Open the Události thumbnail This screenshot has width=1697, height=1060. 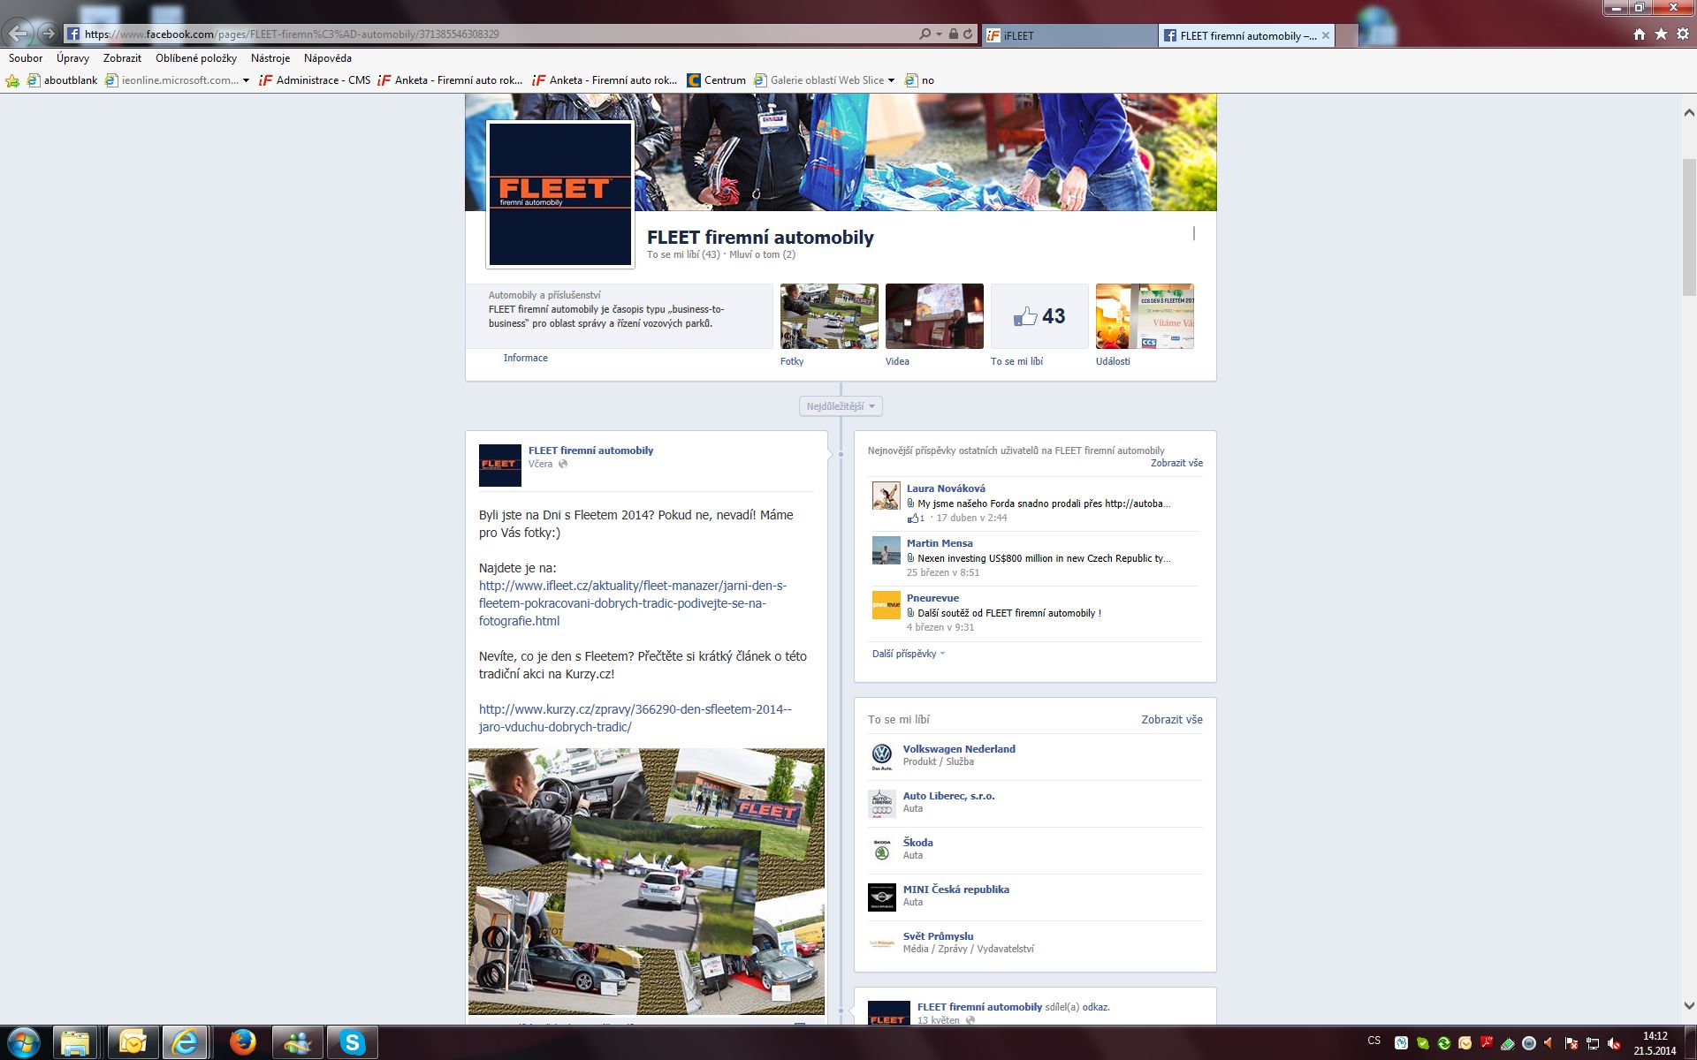[1145, 316]
